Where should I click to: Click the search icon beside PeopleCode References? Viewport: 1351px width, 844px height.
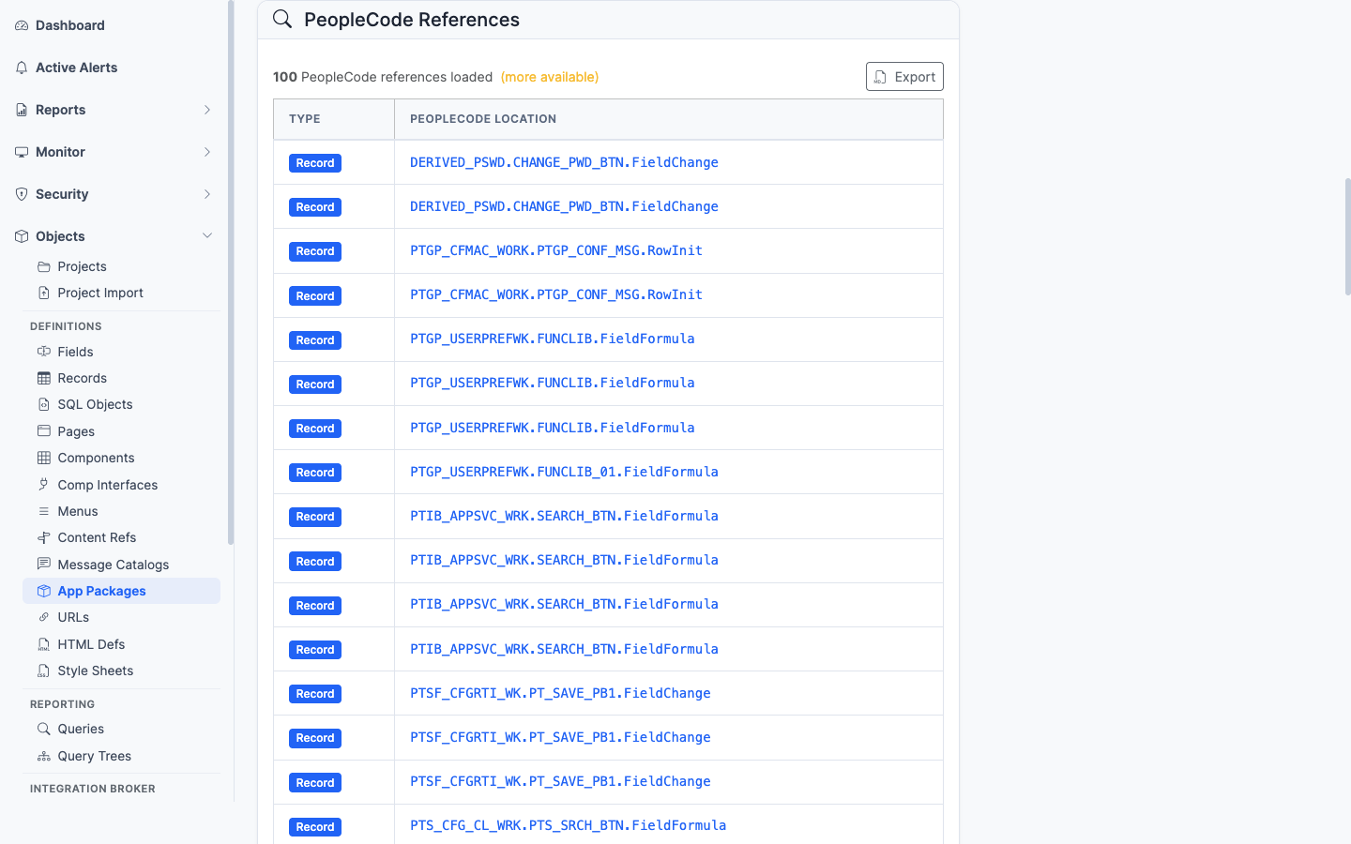282,19
